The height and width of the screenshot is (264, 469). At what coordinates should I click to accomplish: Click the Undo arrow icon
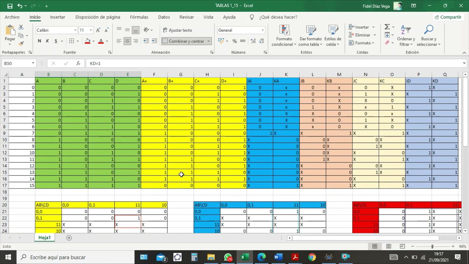20,6
